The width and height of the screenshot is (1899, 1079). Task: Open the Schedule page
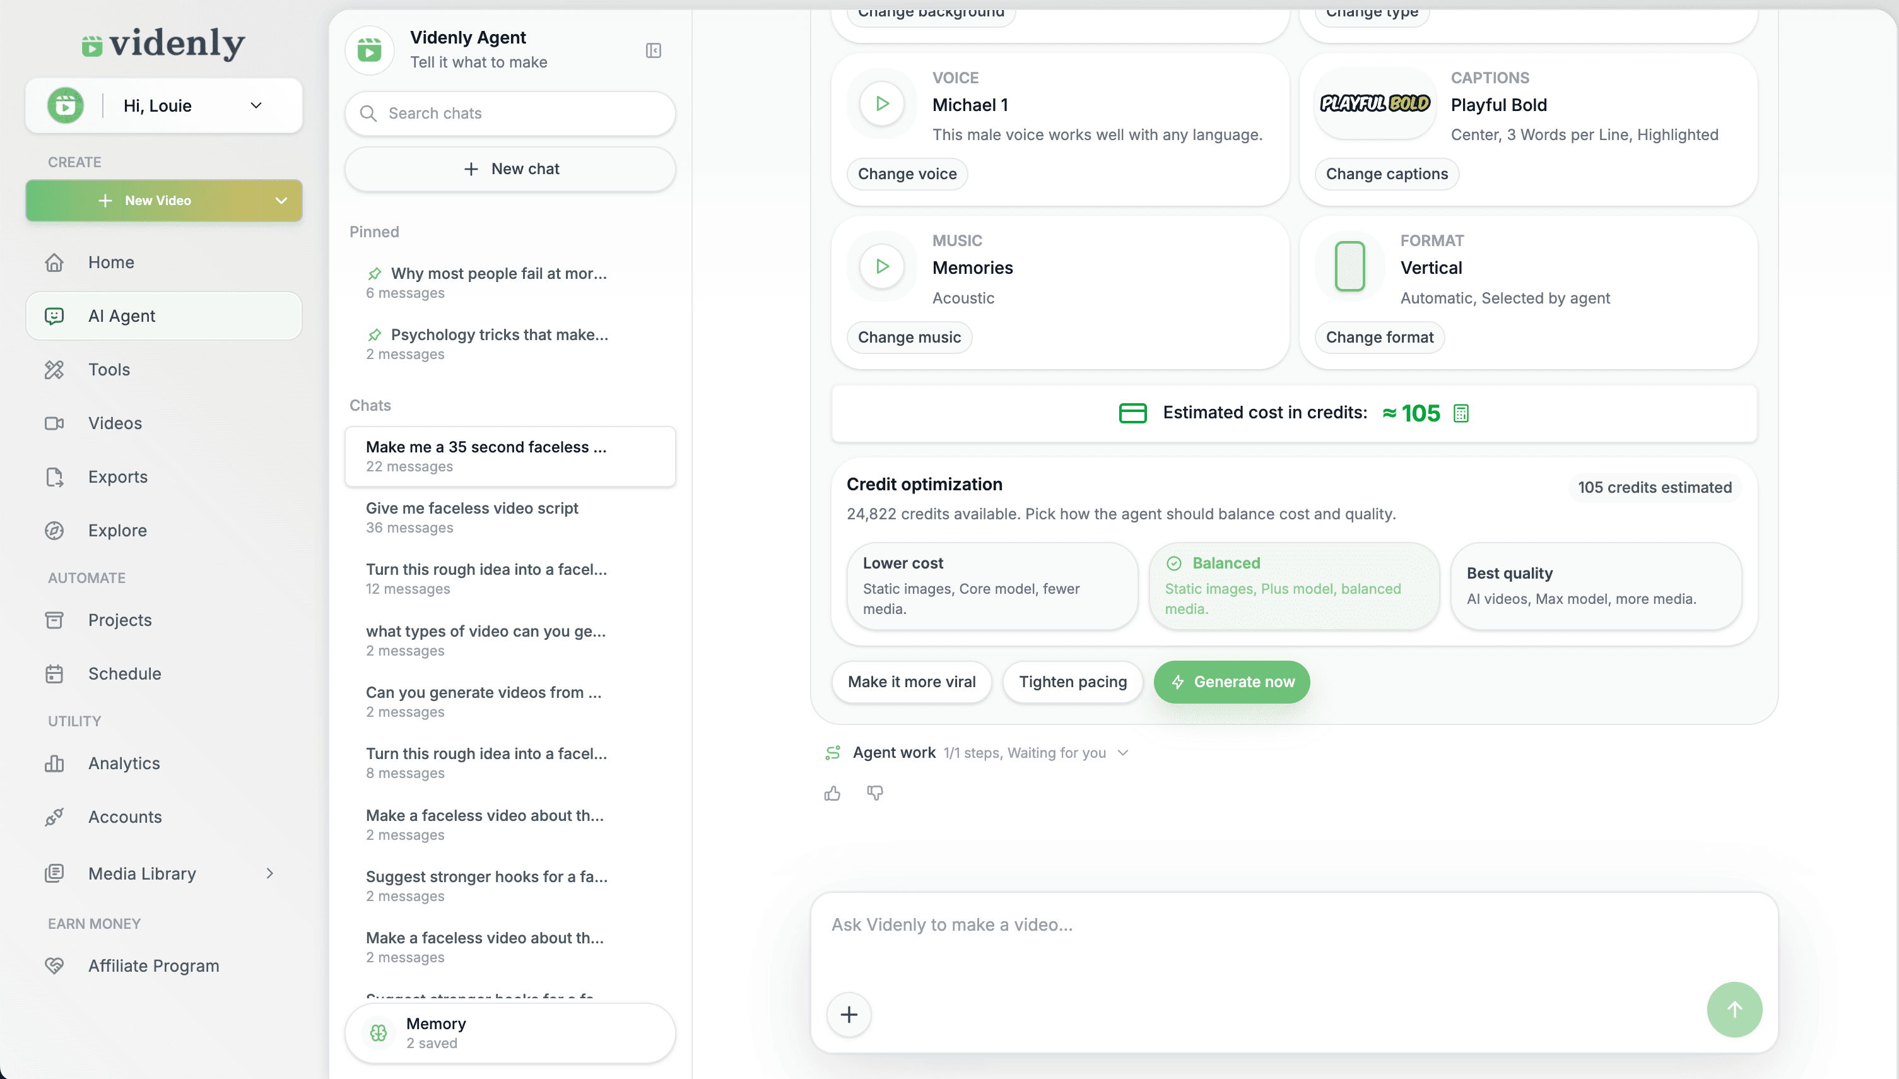pos(164,674)
